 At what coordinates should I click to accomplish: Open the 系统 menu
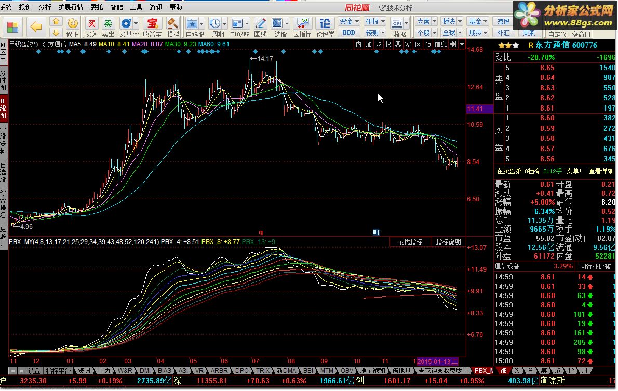click(x=6, y=7)
